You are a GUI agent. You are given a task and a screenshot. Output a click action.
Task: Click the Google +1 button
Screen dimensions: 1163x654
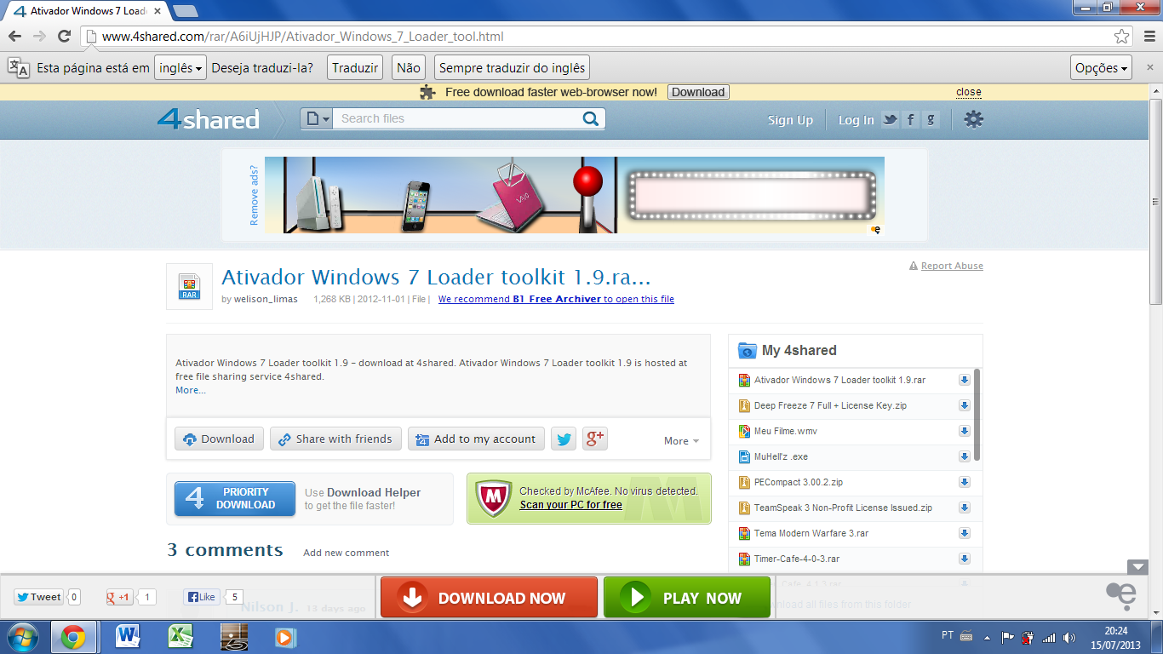[x=119, y=597]
